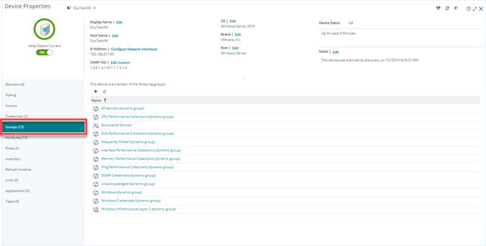Refresh the device properties
Viewport: 486px width, 246px height.
[x=447, y=8]
